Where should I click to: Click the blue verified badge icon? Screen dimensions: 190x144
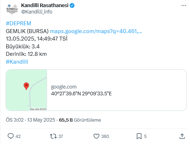tap(72, 5)
